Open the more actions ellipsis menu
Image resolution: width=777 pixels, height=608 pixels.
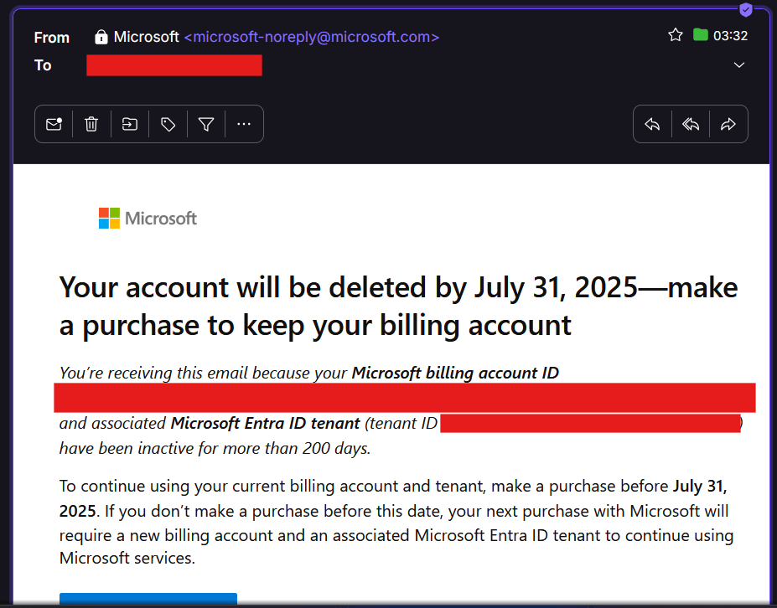(x=244, y=123)
